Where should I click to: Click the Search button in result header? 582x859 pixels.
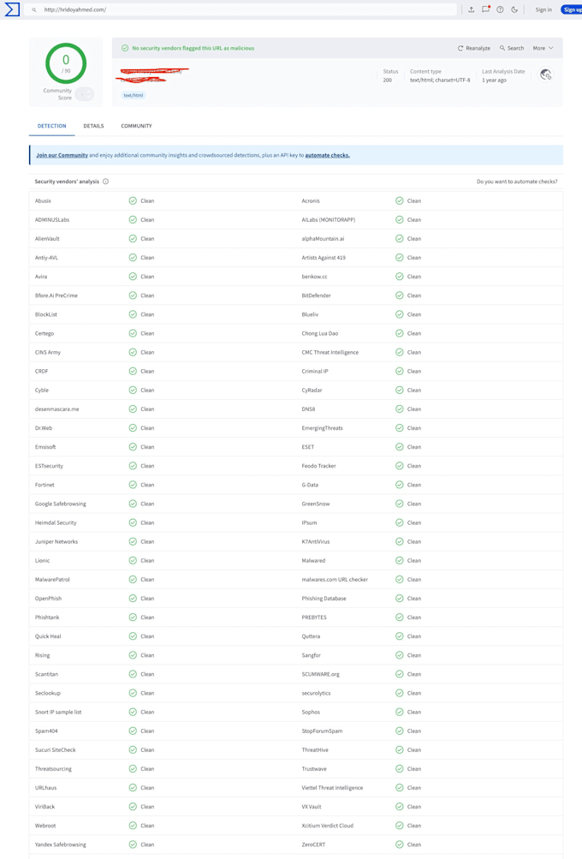point(511,48)
